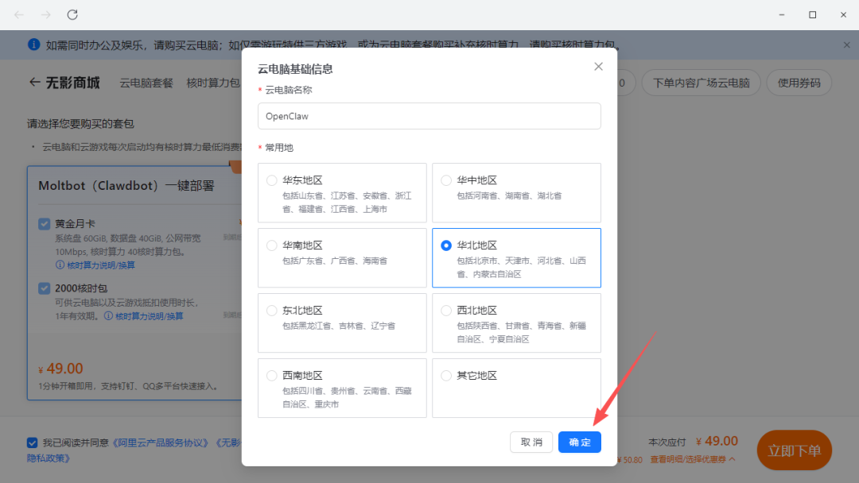This screenshot has height=483, width=859.
Task: Expand 查看明细/选择优惠券 details
Action: pos(692,459)
